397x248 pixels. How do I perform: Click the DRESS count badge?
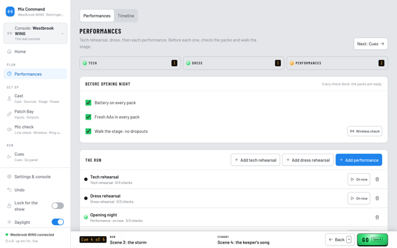278,63
